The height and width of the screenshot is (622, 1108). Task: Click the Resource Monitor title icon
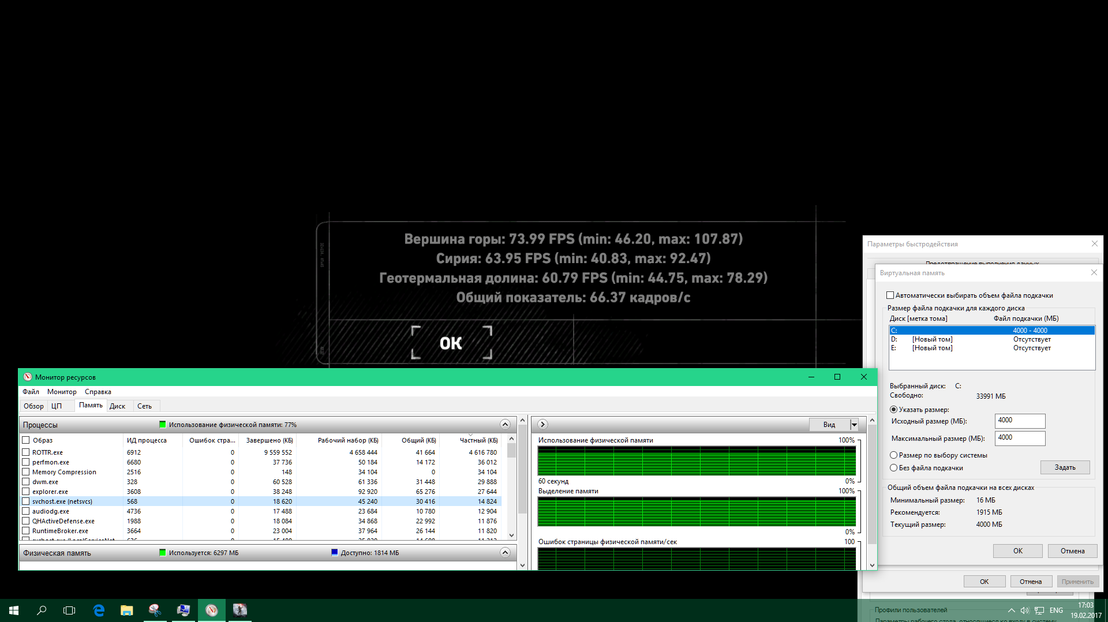[x=27, y=377]
